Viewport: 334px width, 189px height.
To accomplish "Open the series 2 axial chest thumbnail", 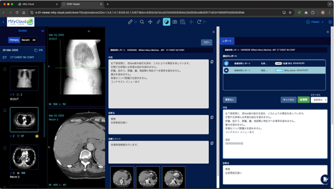I will [x=24, y=120].
